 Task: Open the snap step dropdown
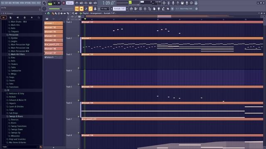point(105,9)
